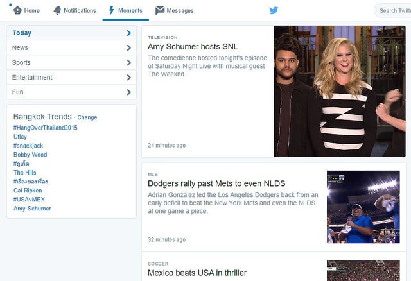Open the Dodgers game thumbnail
The image size is (411, 281).
click(363, 207)
